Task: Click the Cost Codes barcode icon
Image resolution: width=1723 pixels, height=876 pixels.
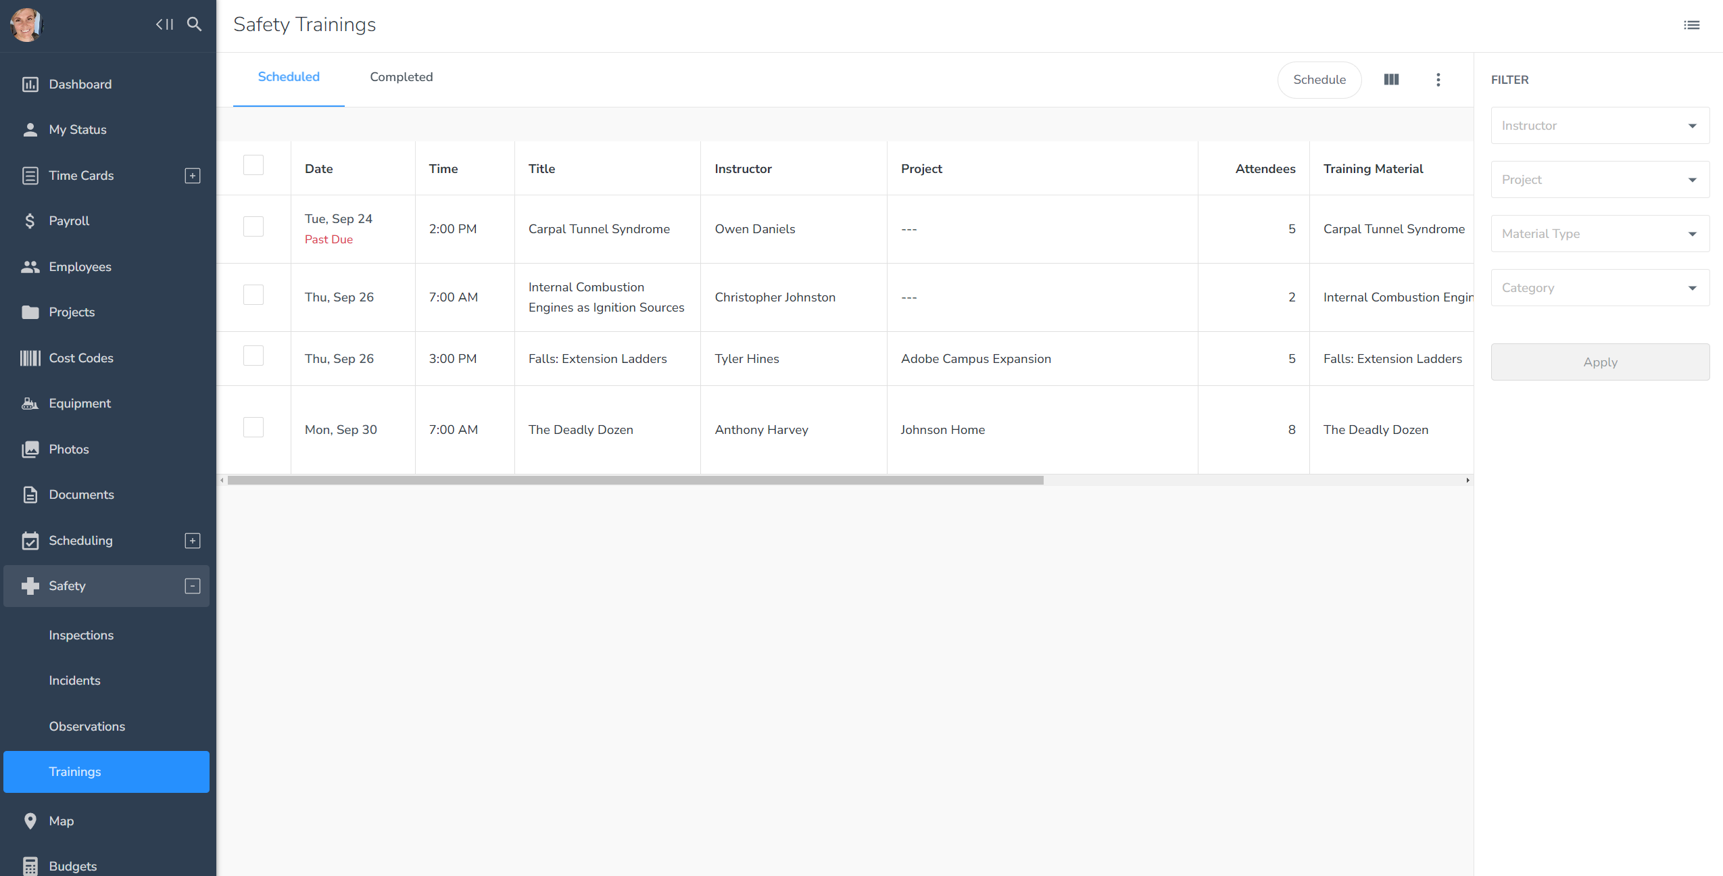Action: pyautogui.click(x=30, y=358)
